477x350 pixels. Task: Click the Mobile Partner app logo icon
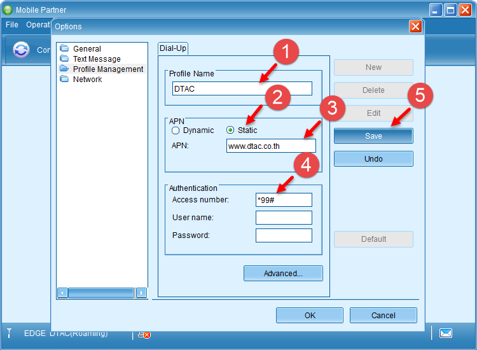tap(8, 10)
